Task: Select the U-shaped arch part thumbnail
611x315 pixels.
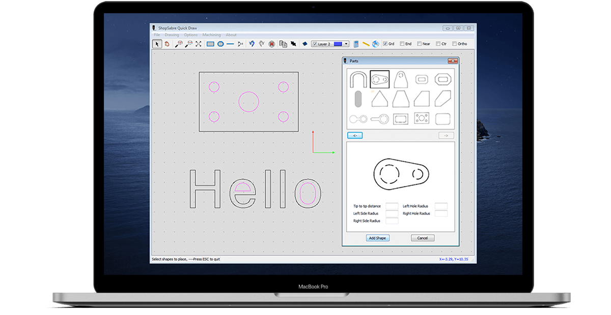Action: pyautogui.click(x=357, y=79)
